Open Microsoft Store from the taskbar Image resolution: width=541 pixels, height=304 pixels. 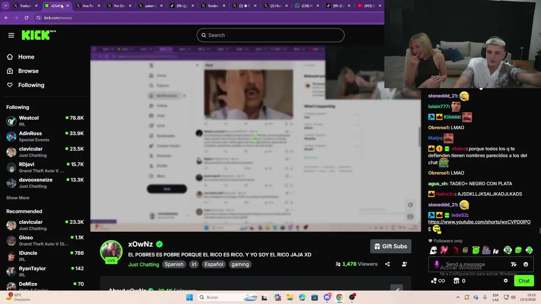(x=314, y=297)
